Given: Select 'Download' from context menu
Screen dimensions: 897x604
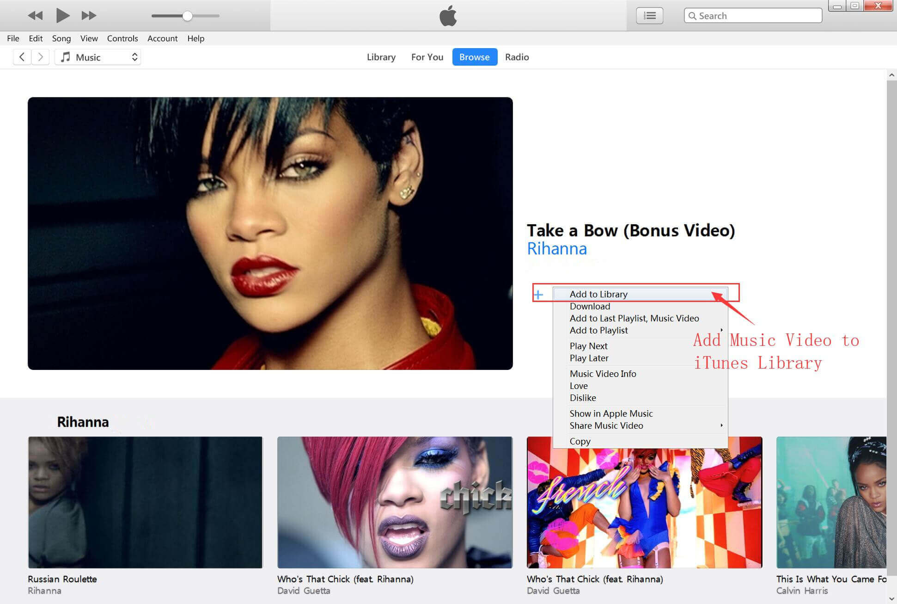Looking at the screenshot, I should [x=589, y=306].
